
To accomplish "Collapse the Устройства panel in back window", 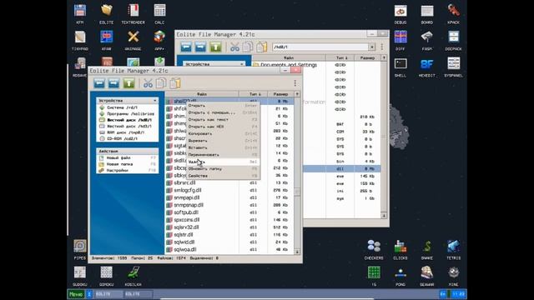I will (x=241, y=64).
